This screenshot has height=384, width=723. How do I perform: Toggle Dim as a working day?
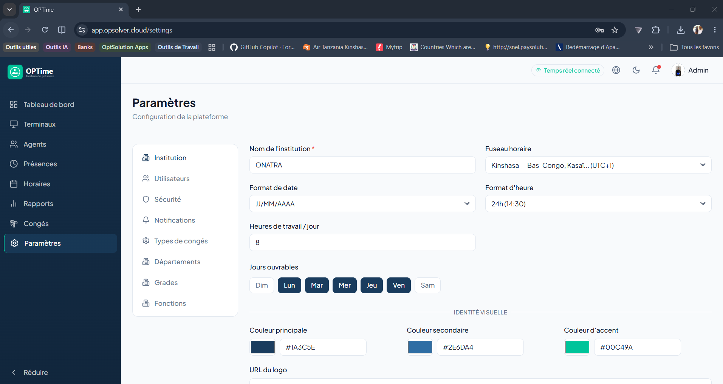click(x=262, y=285)
